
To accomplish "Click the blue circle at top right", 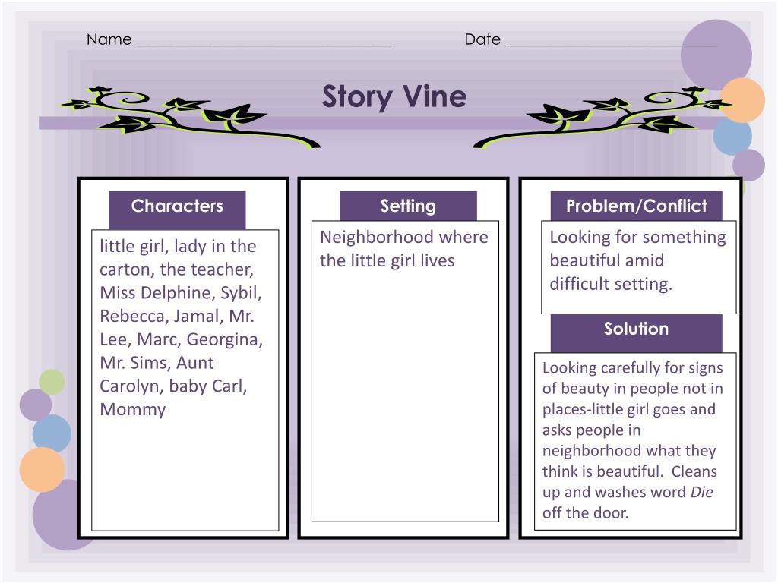I will [732, 135].
